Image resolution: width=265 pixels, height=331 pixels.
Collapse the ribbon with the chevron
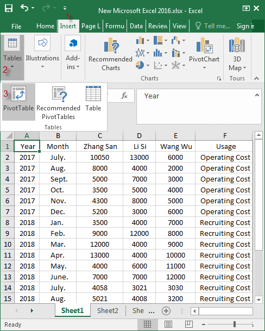point(256,78)
